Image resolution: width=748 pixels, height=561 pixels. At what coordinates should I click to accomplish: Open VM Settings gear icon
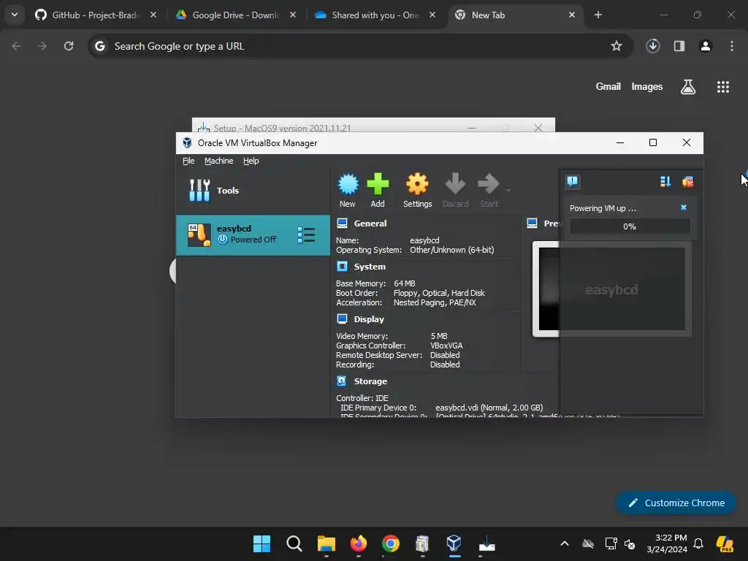[417, 190]
